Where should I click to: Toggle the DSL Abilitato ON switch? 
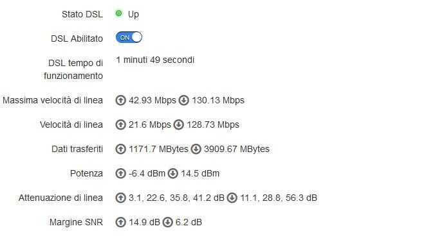129,37
